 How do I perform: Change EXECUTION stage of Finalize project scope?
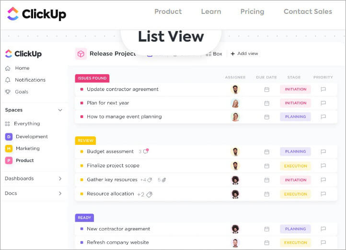pyautogui.click(x=296, y=166)
